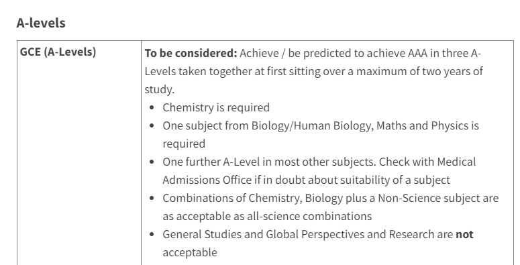Click the word 'study.' ending the paragraph
Image resolution: width=520 pixels, height=265 pixels.
(x=160, y=89)
